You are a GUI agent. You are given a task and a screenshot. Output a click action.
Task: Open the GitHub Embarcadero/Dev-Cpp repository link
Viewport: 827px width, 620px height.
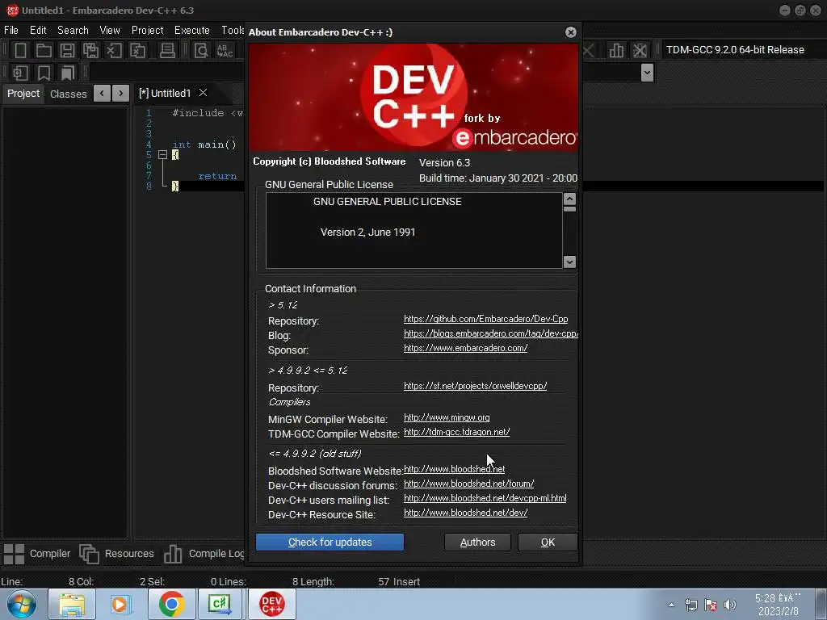tap(485, 319)
